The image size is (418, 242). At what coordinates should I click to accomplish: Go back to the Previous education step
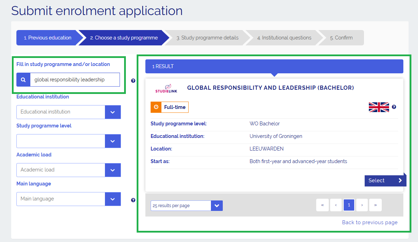pyautogui.click(x=47, y=38)
